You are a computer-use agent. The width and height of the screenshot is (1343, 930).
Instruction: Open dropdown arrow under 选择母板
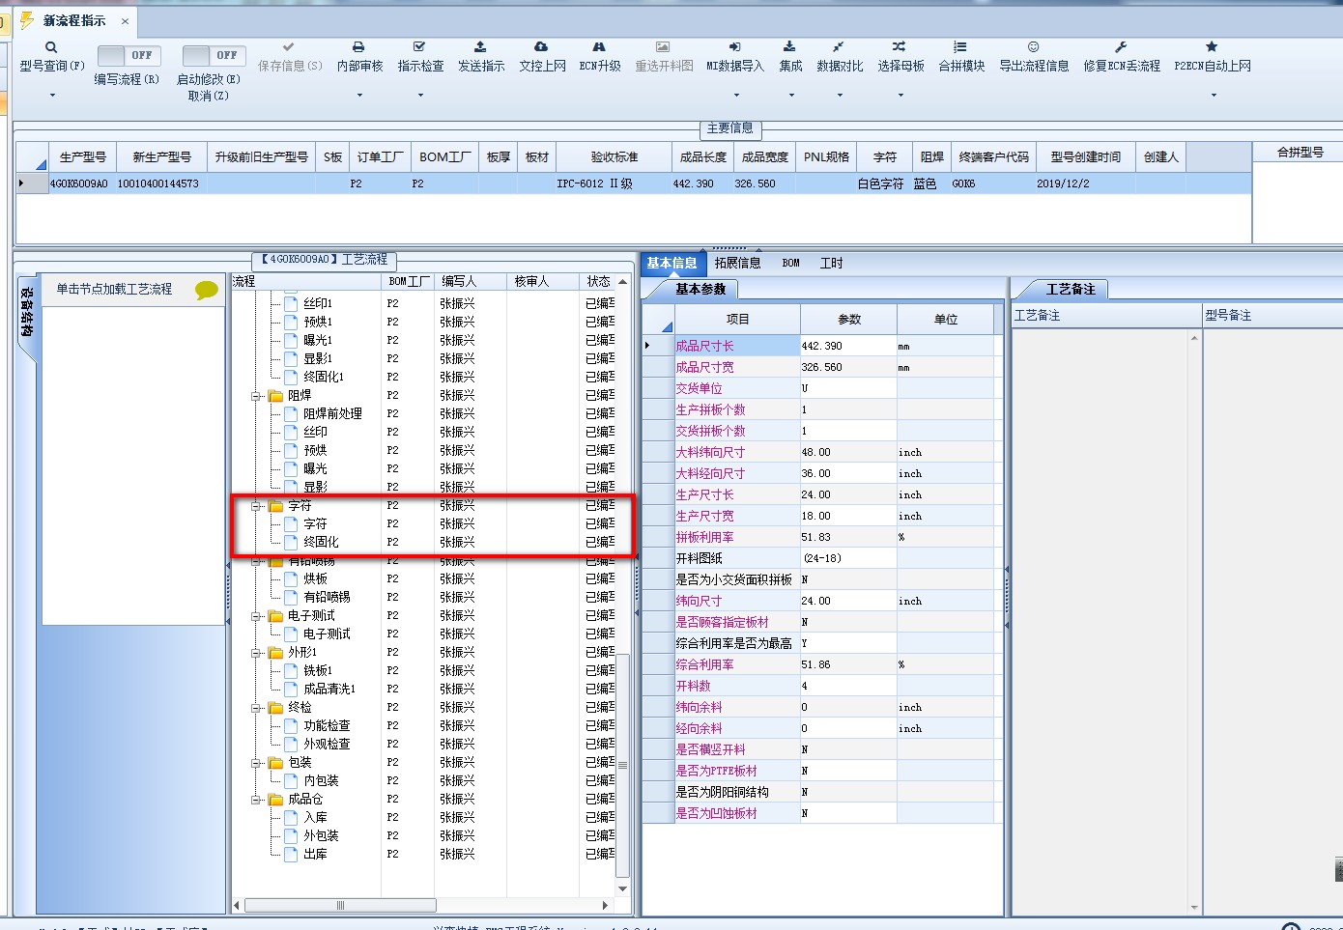(900, 95)
